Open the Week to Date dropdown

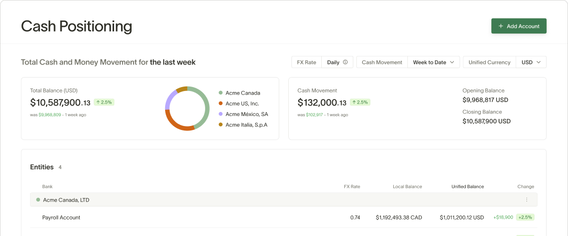point(433,62)
